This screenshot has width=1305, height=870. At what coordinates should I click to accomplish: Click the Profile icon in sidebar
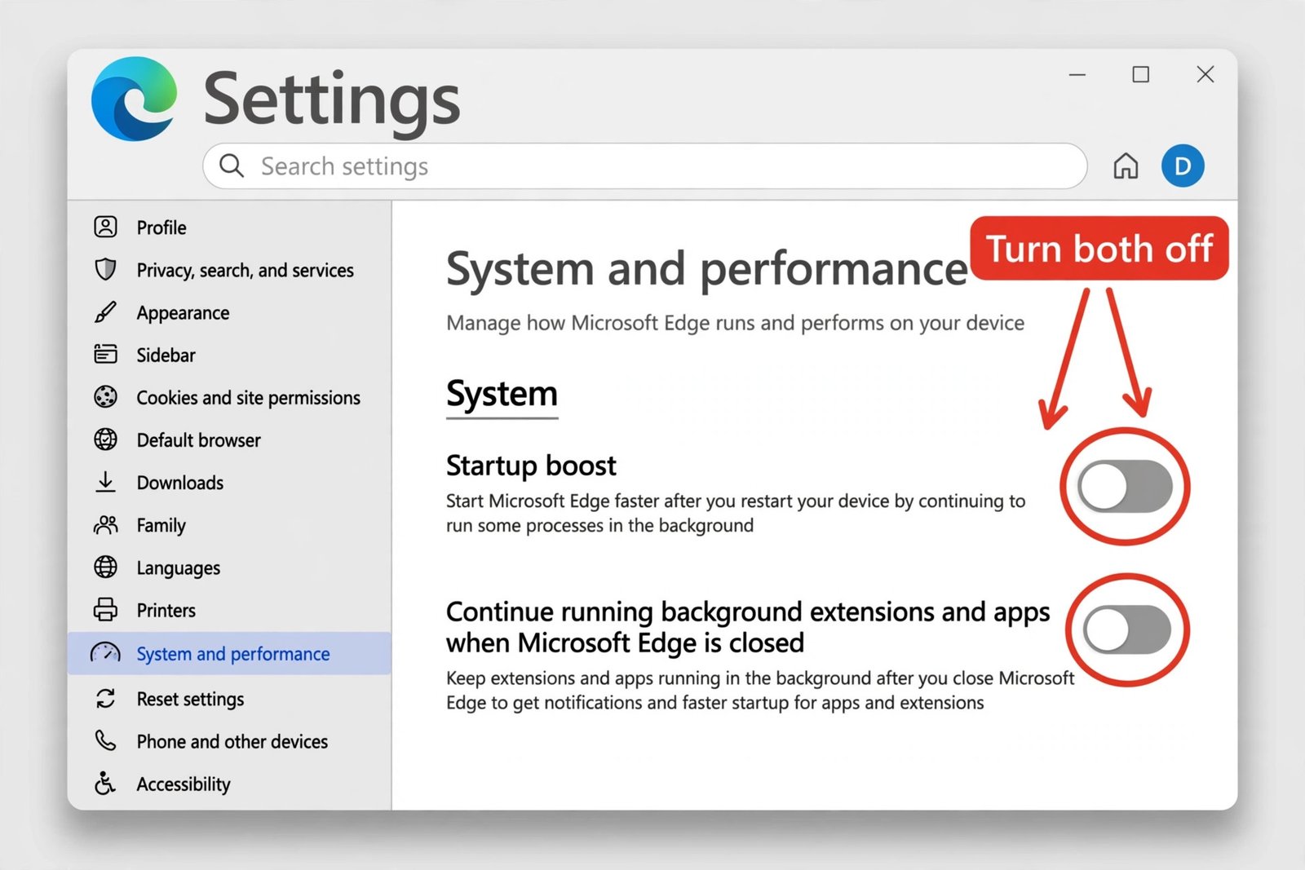point(105,227)
